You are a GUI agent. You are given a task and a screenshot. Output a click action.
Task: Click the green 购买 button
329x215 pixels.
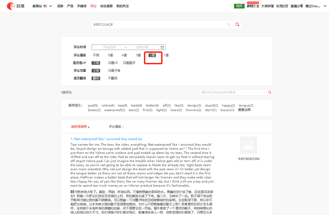(x=239, y=6)
